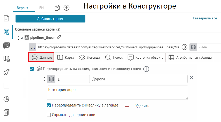Open the pie chart sidebar icon
Viewport: 221px width, 122px height.
[6, 99]
